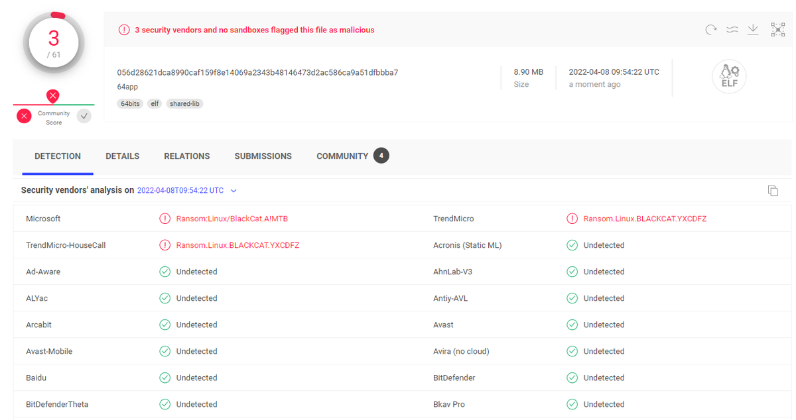The image size is (796, 420).
Task: Click the ELF file type icon
Action: point(729,77)
